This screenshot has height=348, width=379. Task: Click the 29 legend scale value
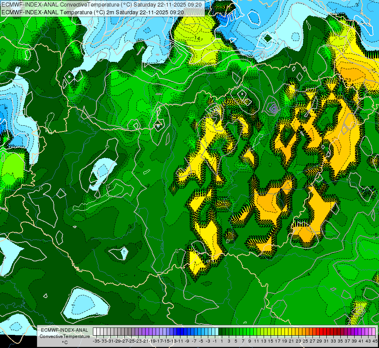pyautogui.click(x=319, y=341)
